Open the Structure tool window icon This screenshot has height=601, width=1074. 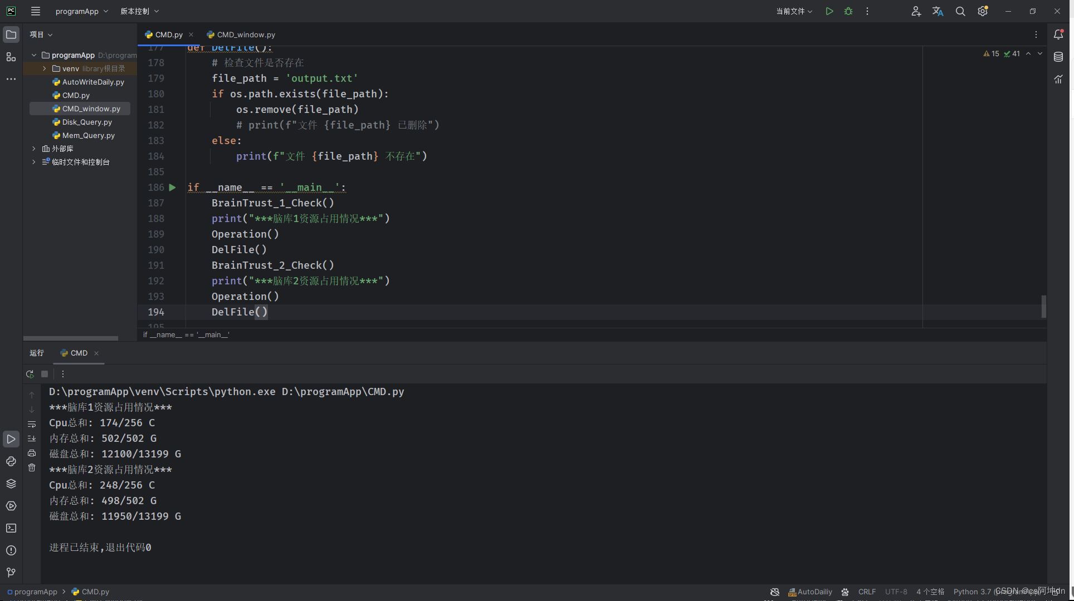pyautogui.click(x=11, y=57)
